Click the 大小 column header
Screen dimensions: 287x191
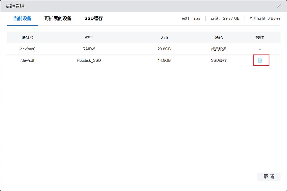(164, 37)
